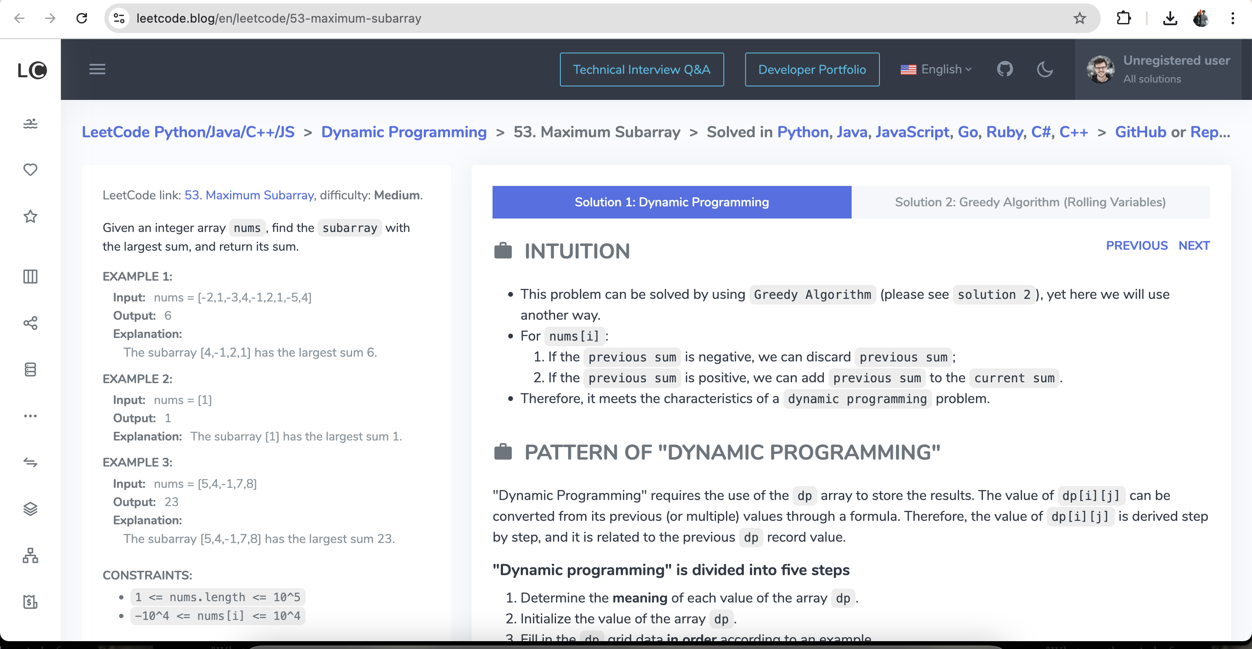Bookmark this page using the star icon
1252x649 pixels.
click(x=1079, y=18)
